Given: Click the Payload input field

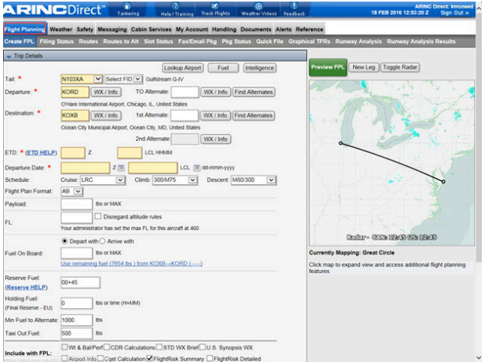Looking at the screenshot, I should click(77, 204).
